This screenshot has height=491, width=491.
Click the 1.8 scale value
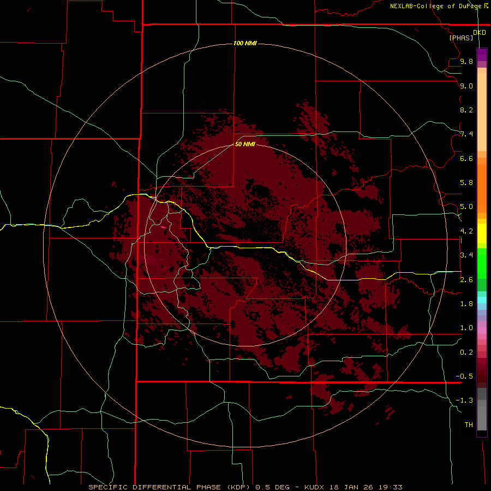[466, 304]
